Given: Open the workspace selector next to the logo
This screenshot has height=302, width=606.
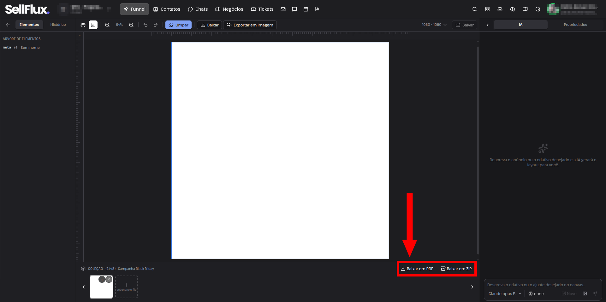Looking at the screenshot, I should pos(85,9).
